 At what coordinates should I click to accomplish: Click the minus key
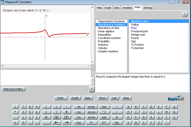point(15,117)
